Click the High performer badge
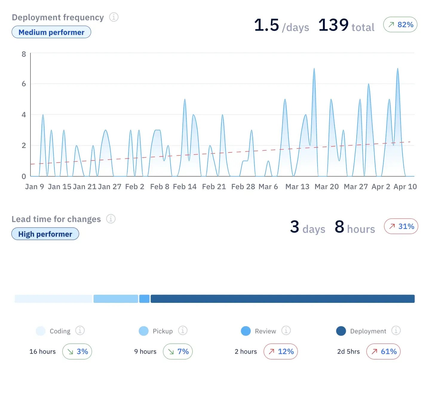Screen dimensions: 429x404 [x=45, y=234]
